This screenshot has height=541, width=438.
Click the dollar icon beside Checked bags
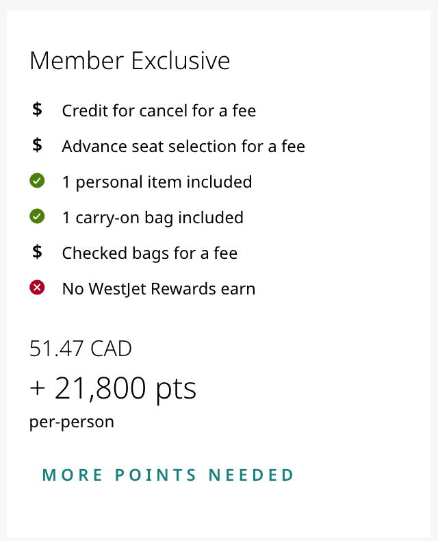click(x=37, y=252)
